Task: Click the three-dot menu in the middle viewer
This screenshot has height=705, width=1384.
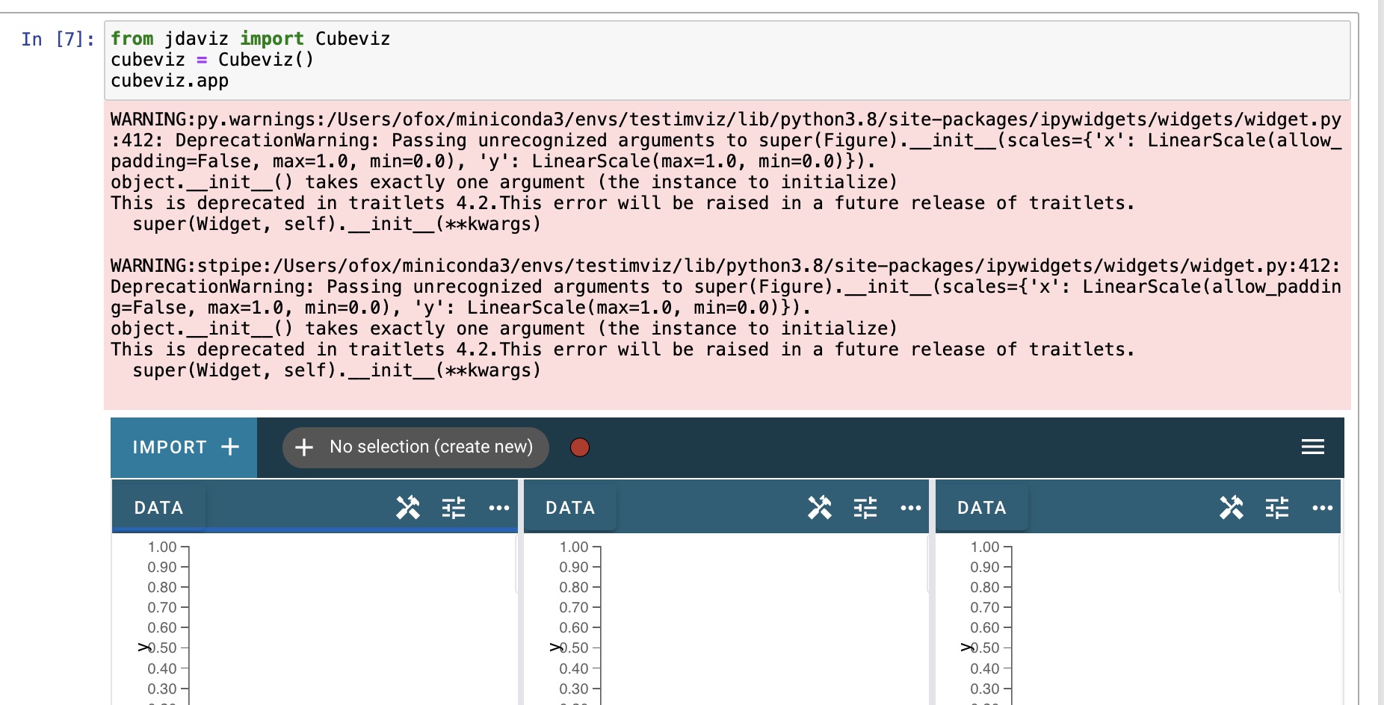Action: pos(911,508)
